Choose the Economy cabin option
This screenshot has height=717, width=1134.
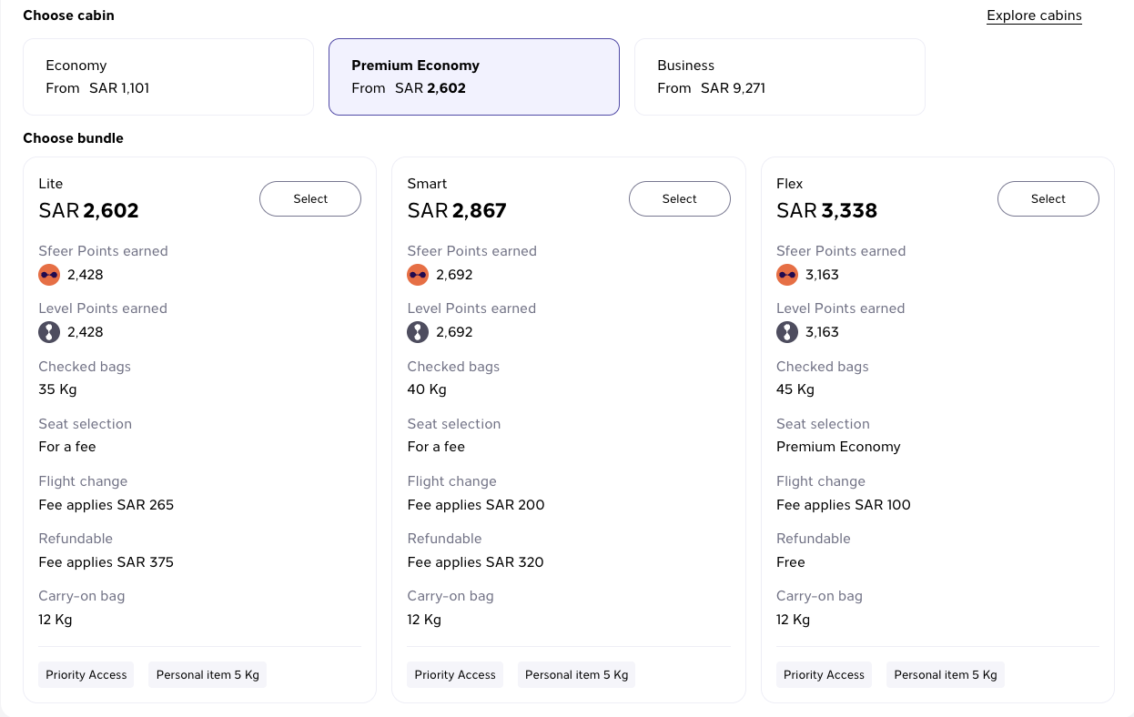point(168,76)
